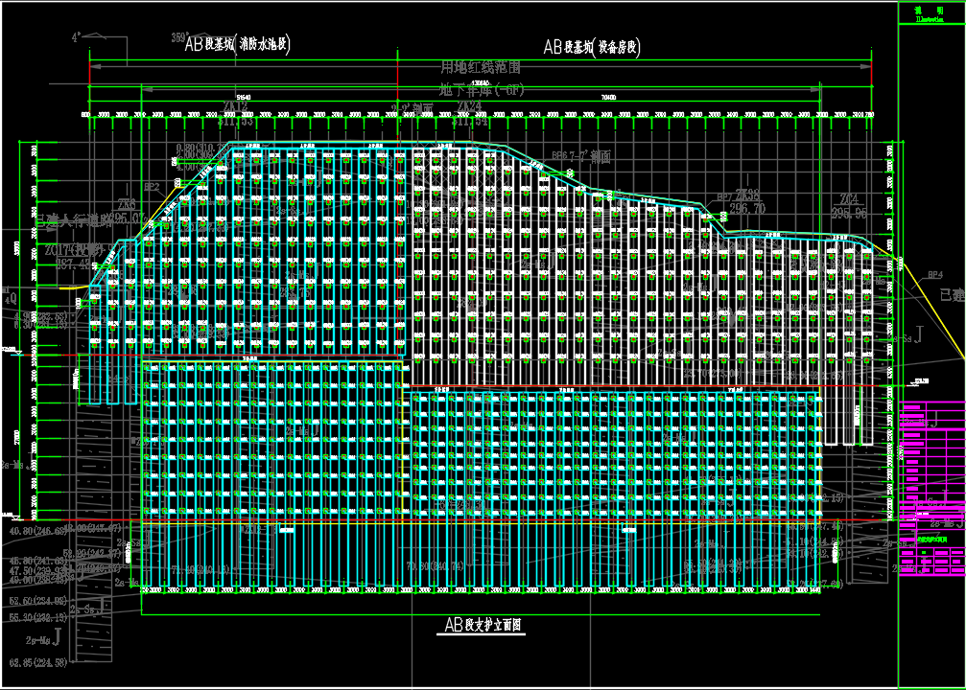The image size is (966, 690).
Task: Click the drawing title 'AB段支护立面图'
Action: 483,625
